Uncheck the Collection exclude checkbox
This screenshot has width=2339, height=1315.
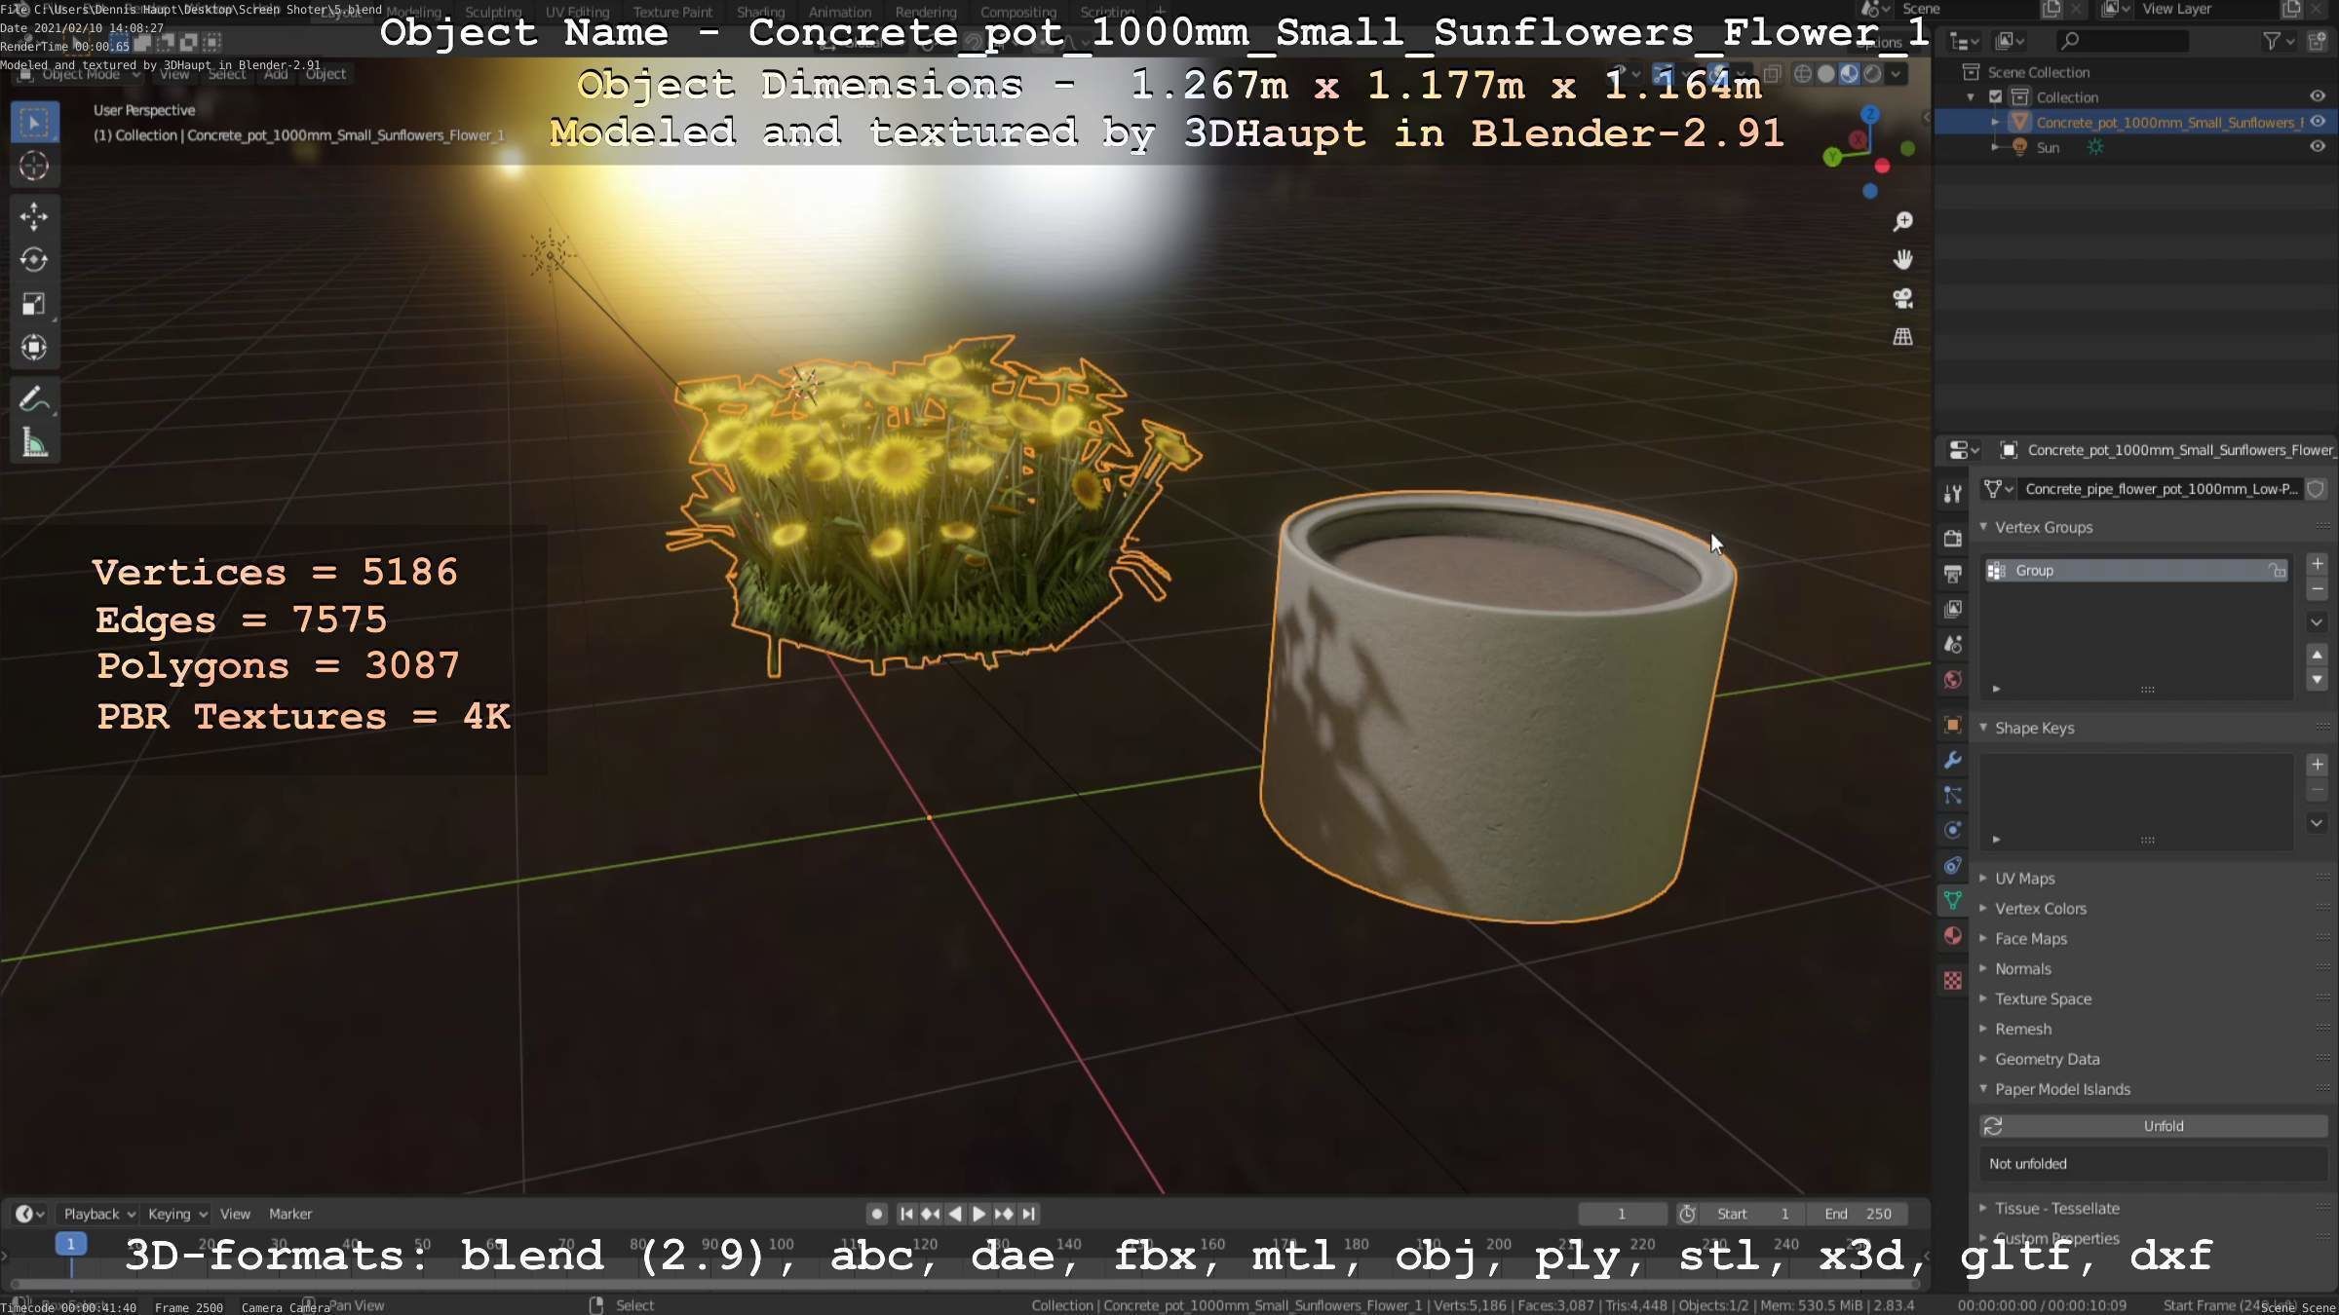pos(1995,96)
